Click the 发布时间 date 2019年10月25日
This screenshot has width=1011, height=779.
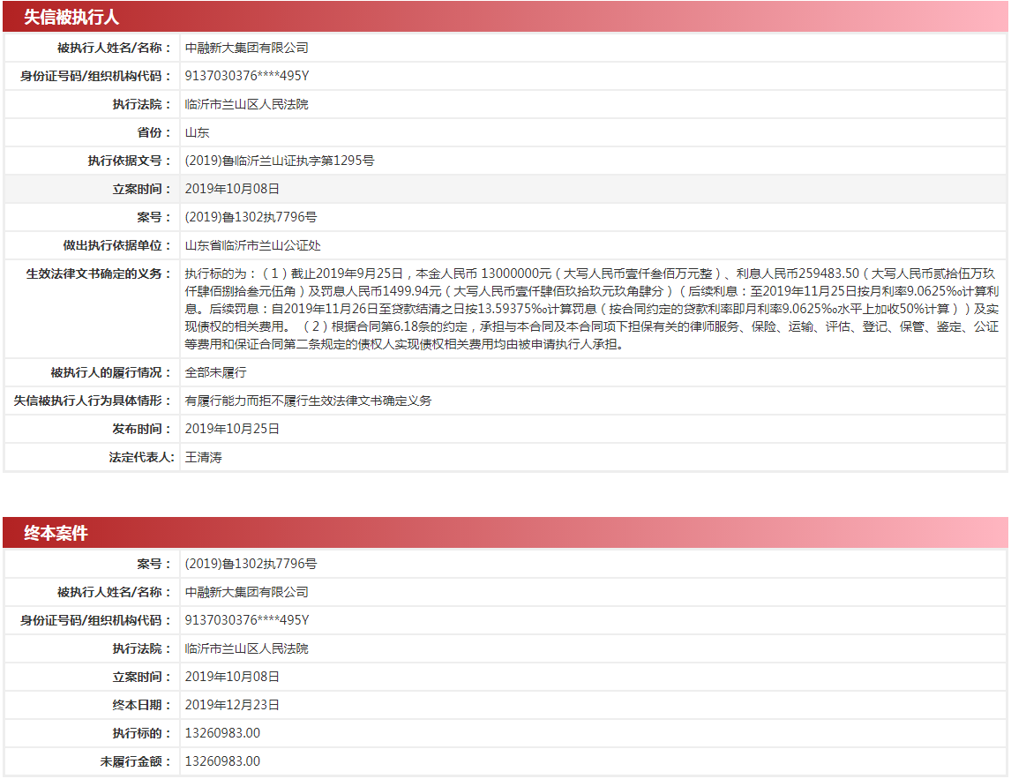[232, 429]
